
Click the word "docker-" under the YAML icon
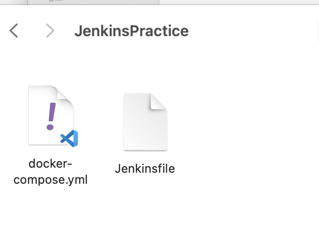(x=50, y=164)
